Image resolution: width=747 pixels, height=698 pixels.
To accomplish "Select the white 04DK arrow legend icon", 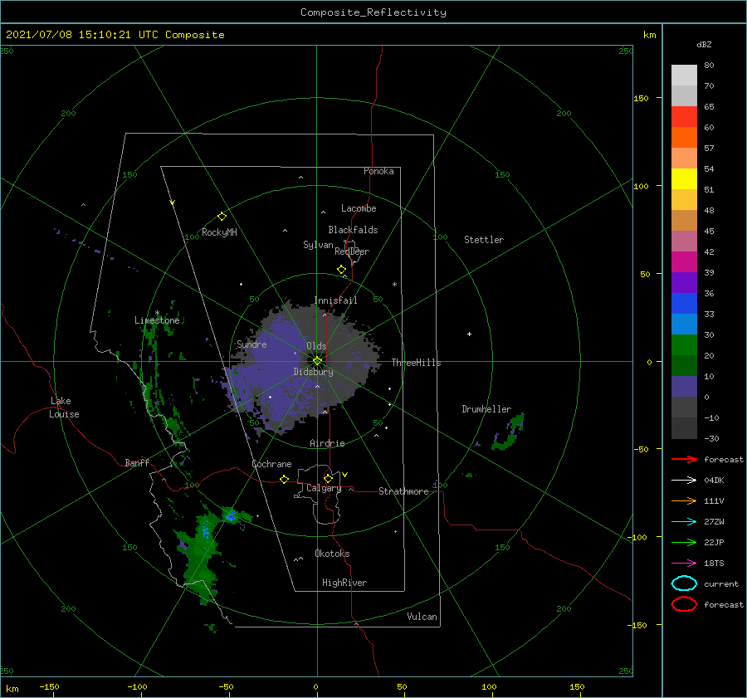I will pos(684,480).
